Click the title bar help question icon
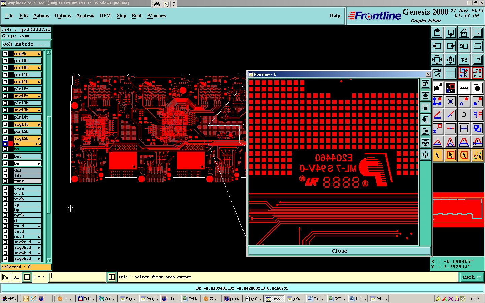485x303 pixels. (x=166, y=4)
